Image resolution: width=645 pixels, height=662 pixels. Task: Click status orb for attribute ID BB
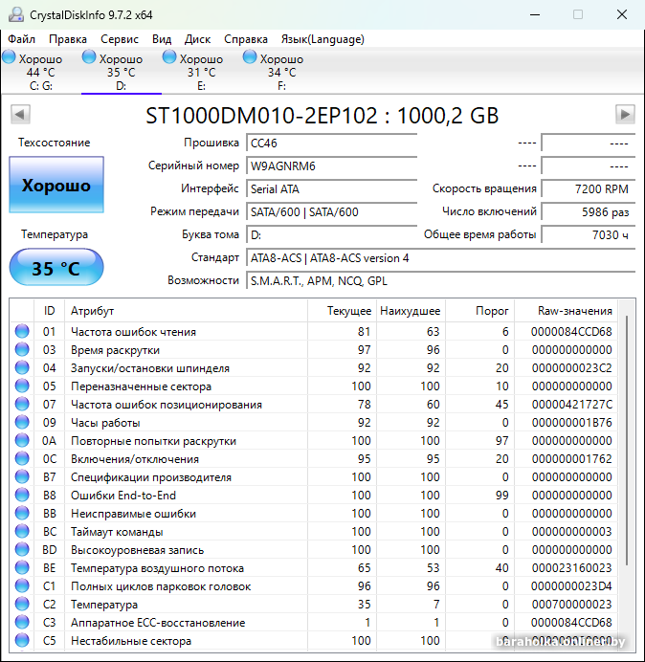pos(22,514)
